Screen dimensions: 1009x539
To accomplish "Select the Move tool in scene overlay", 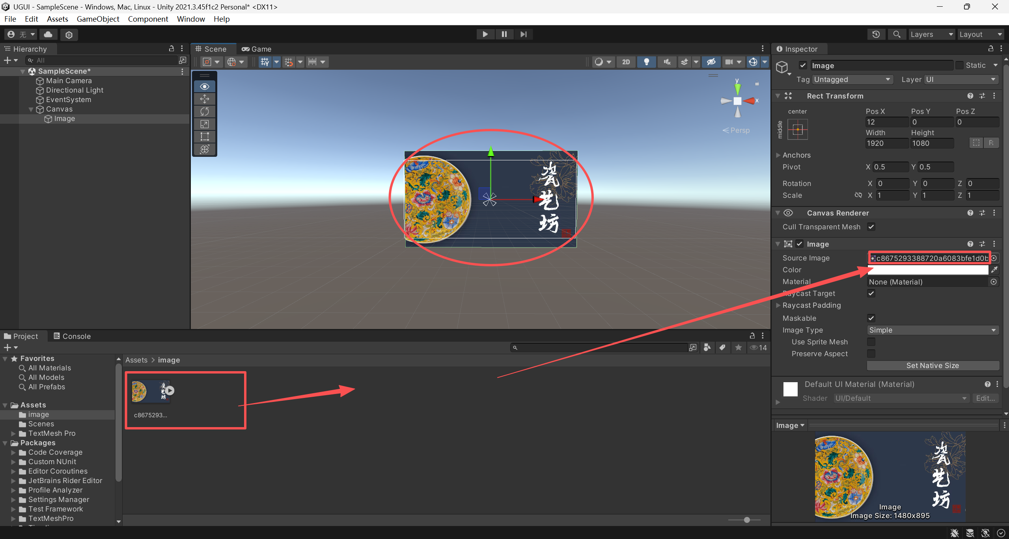I will coord(204,99).
